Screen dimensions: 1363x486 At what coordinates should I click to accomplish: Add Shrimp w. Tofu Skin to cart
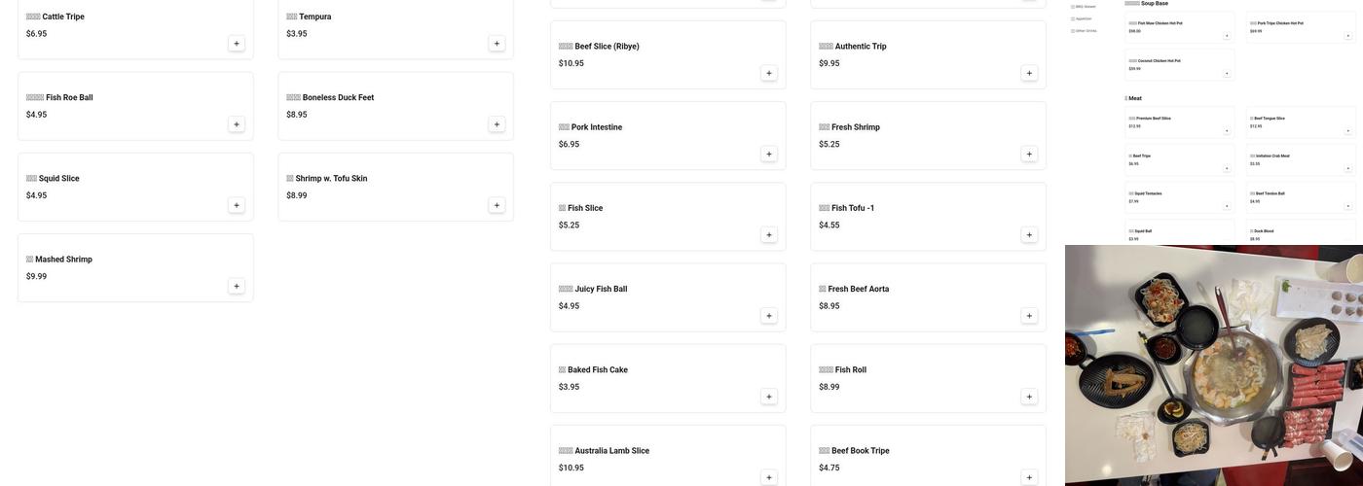[x=497, y=205]
